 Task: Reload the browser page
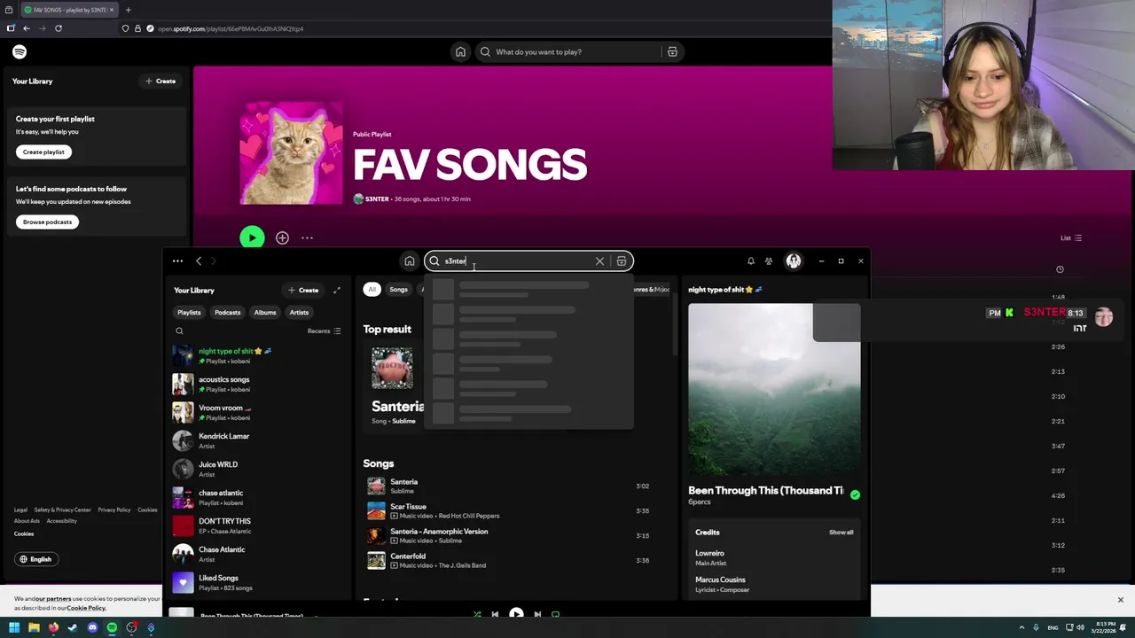point(59,28)
